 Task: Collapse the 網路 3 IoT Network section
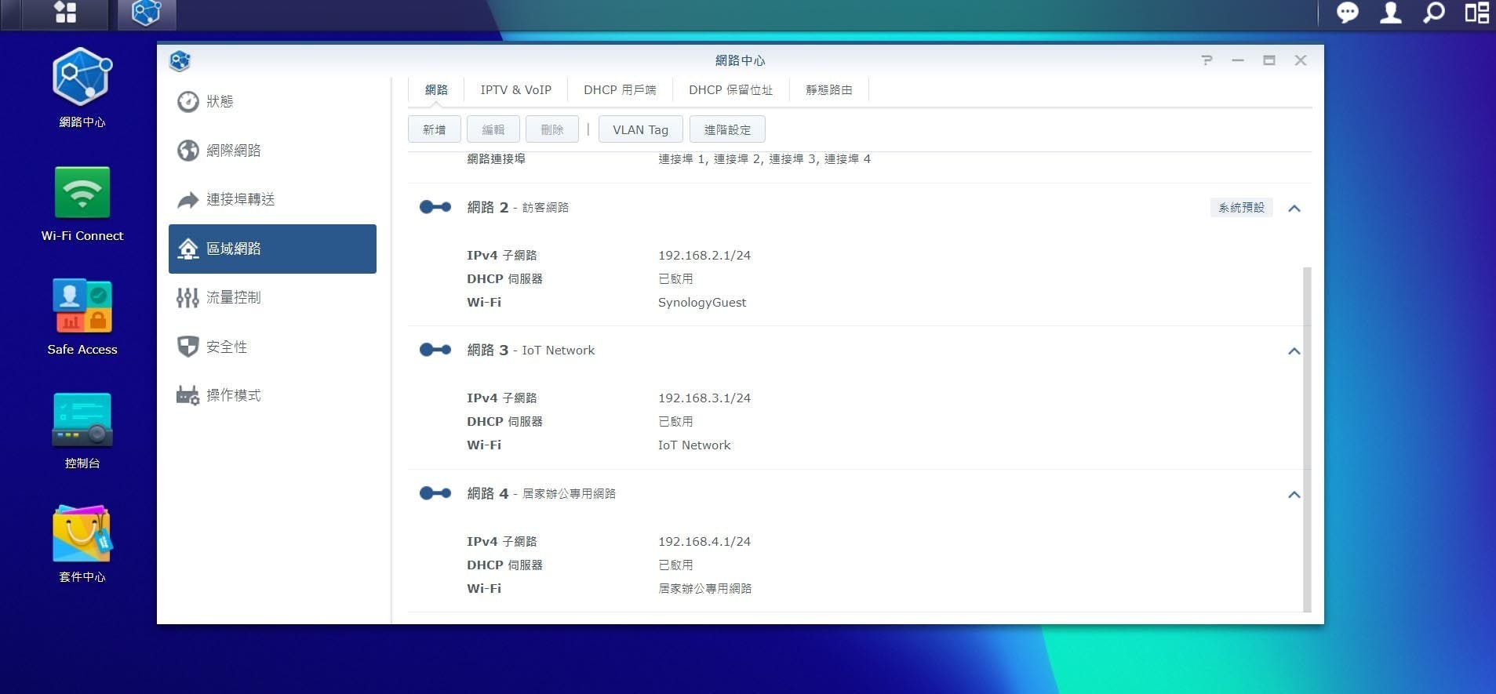[1294, 351]
